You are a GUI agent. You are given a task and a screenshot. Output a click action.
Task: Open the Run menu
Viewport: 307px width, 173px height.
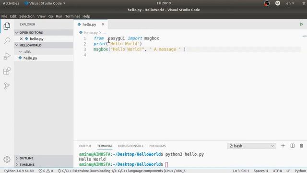click(x=59, y=16)
